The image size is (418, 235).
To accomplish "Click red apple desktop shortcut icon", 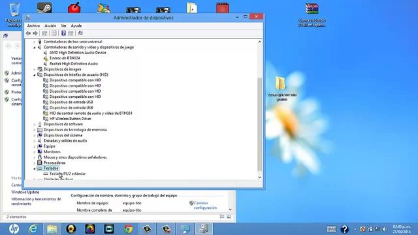I will (74, 7).
